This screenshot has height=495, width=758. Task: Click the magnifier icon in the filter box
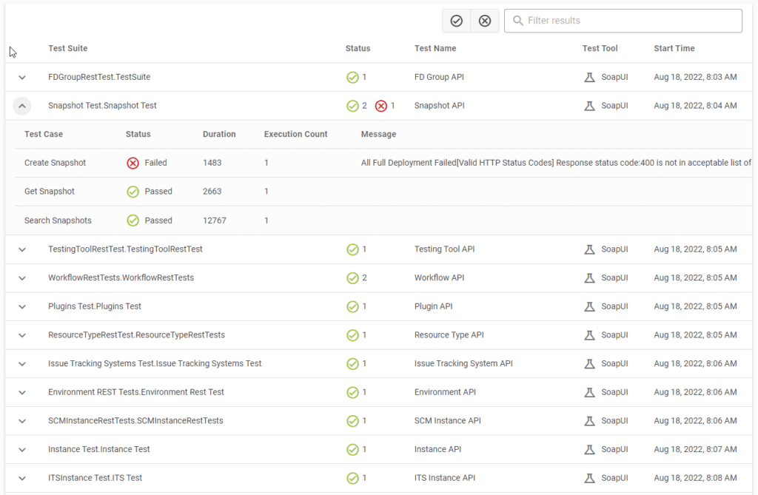518,20
